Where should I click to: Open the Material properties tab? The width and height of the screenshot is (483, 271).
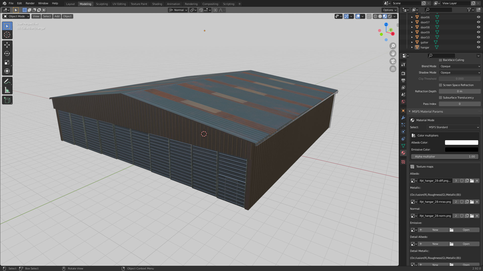pyautogui.click(x=403, y=153)
